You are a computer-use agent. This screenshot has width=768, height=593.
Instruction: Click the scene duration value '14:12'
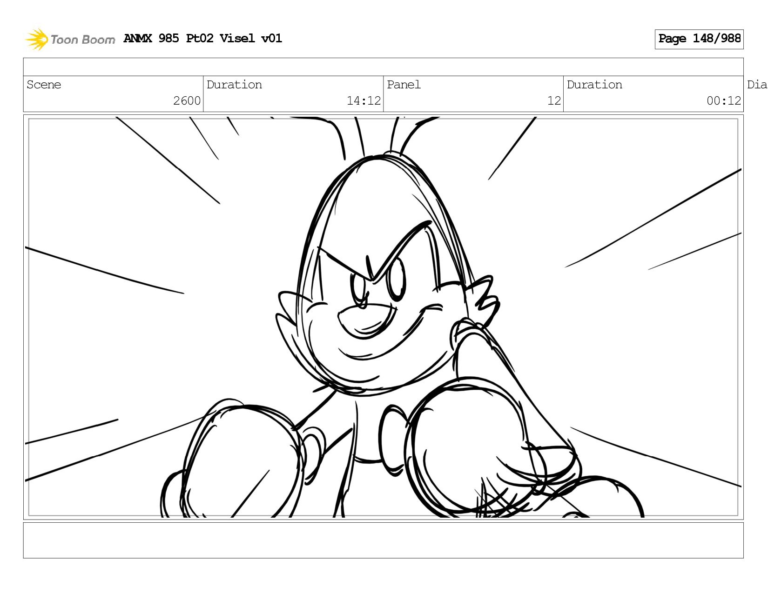(364, 101)
